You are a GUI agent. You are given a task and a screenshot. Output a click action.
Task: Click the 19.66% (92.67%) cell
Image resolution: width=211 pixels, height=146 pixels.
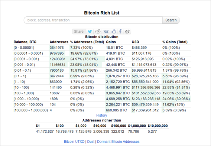[84, 53]
